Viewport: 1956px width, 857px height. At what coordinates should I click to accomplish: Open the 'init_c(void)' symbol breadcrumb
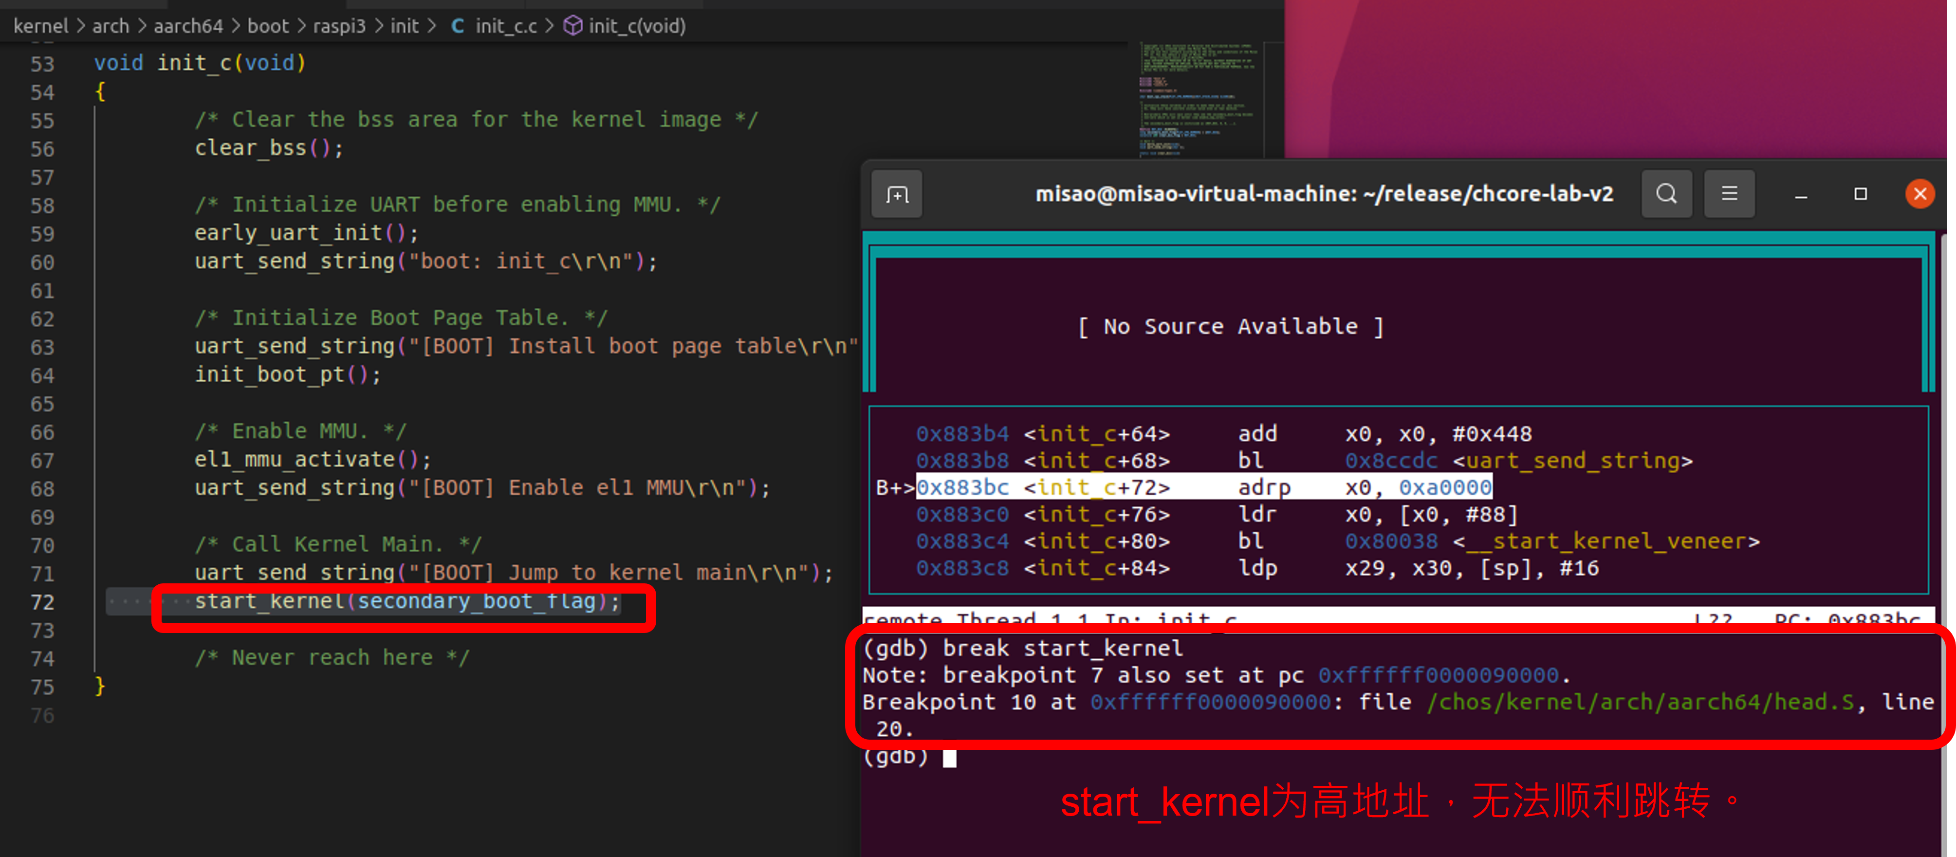(637, 26)
